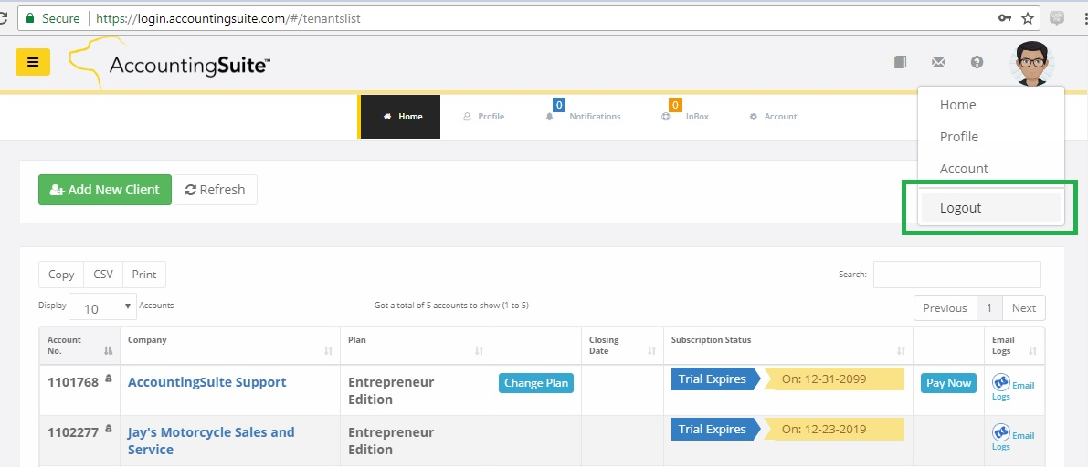The height and width of the screenshot is (467, 1088).
Task: Sort by the Account No. column
Action: (79, 345)
